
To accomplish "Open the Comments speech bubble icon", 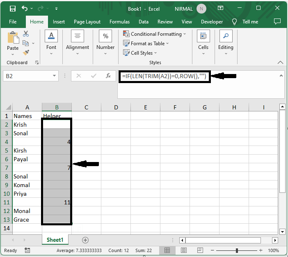I will coord(277,21).
